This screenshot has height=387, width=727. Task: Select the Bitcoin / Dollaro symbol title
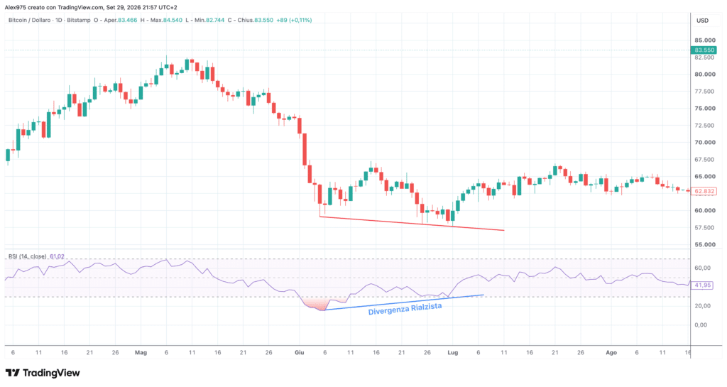(x=29, y=21)
